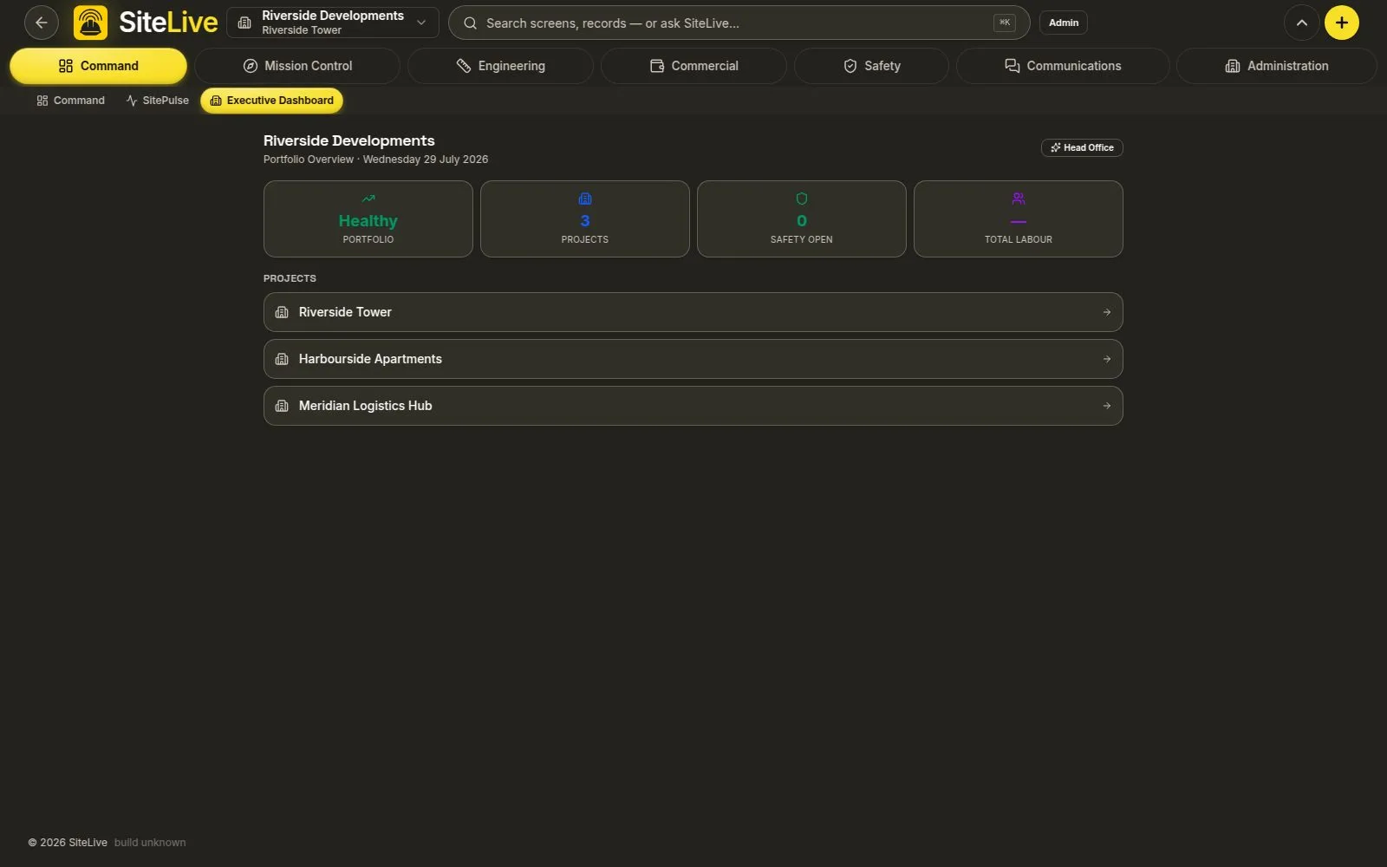The image size is (1387, 867).
Task: Click the building icon beside Riverside Tower
Action: [282, 312]
